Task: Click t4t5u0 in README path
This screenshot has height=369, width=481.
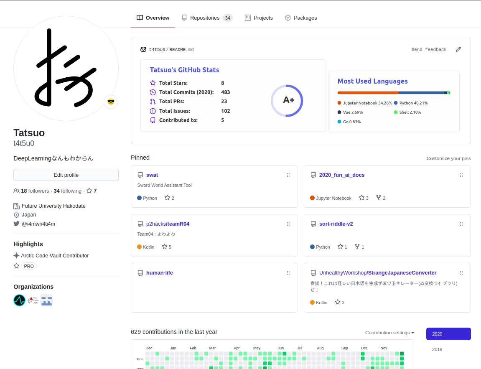Action: (x=157, y=49)
